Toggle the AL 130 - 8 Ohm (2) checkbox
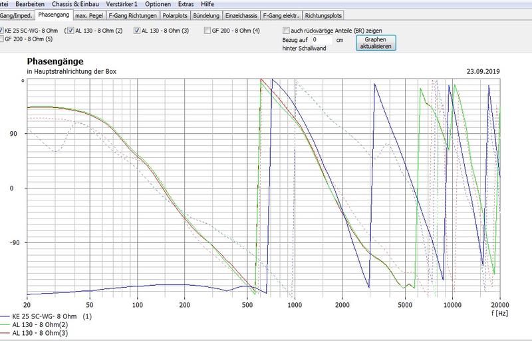 [71, 31]
